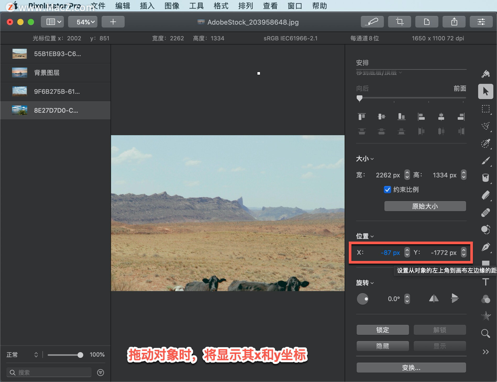Click the width value stepper
Viewport: 497px width, 382px height.
coord(407,175)
